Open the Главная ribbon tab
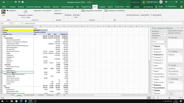Screen dimensions: 184x103 (x=12, y=7)
